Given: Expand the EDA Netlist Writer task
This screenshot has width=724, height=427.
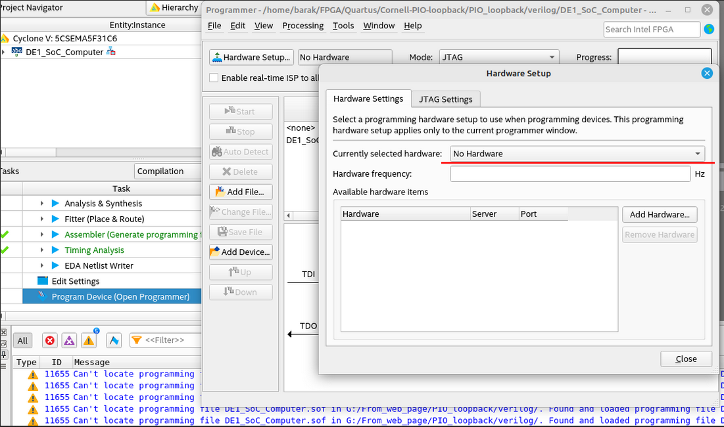Looking at the screenshot, I should click(x=42, y=265).
